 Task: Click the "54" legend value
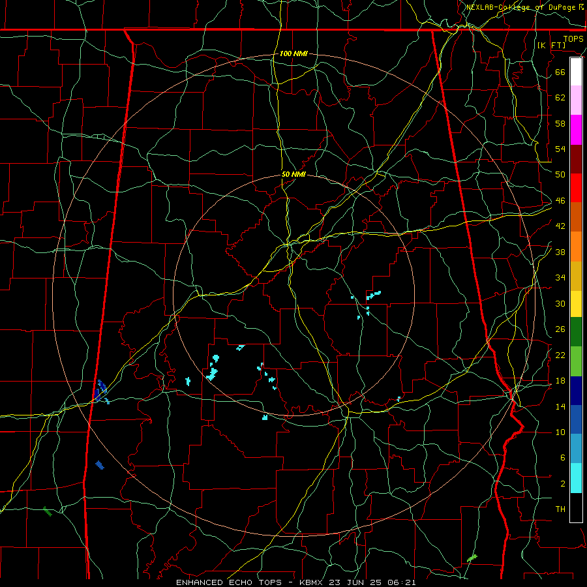point(560,149)
